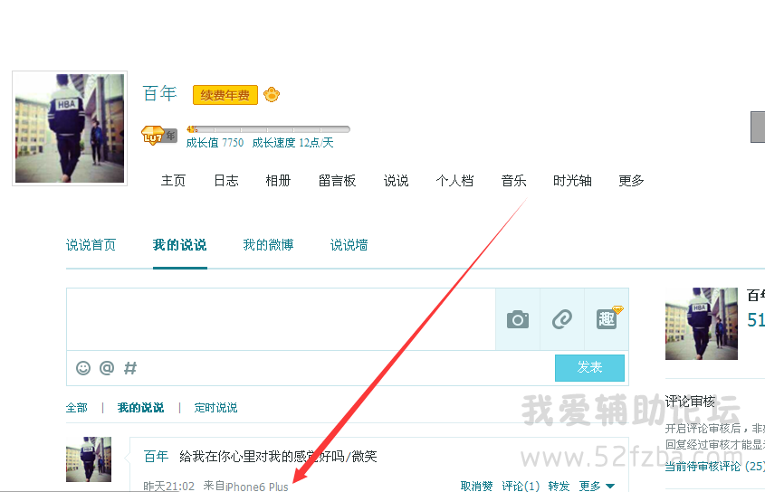Viewport: 765px width, 492px height.
Task: Click the # topic hashtag icon
Action: tap(130, 368)
